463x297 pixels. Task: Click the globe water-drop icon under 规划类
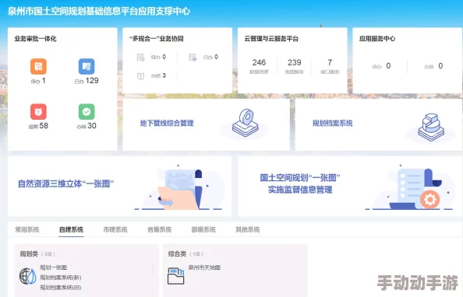point(28,276)
